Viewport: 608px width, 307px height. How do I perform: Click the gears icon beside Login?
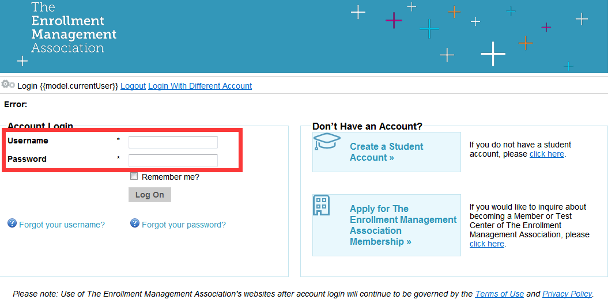[x=8, y=85]
